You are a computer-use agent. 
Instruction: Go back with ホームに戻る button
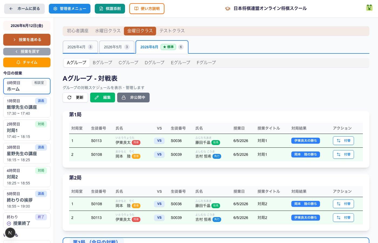click(24, 9)
